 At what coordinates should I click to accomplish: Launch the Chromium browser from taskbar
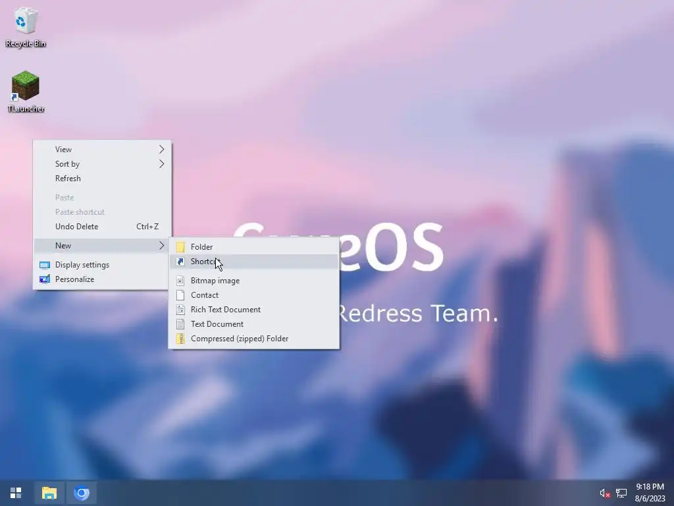81,493
